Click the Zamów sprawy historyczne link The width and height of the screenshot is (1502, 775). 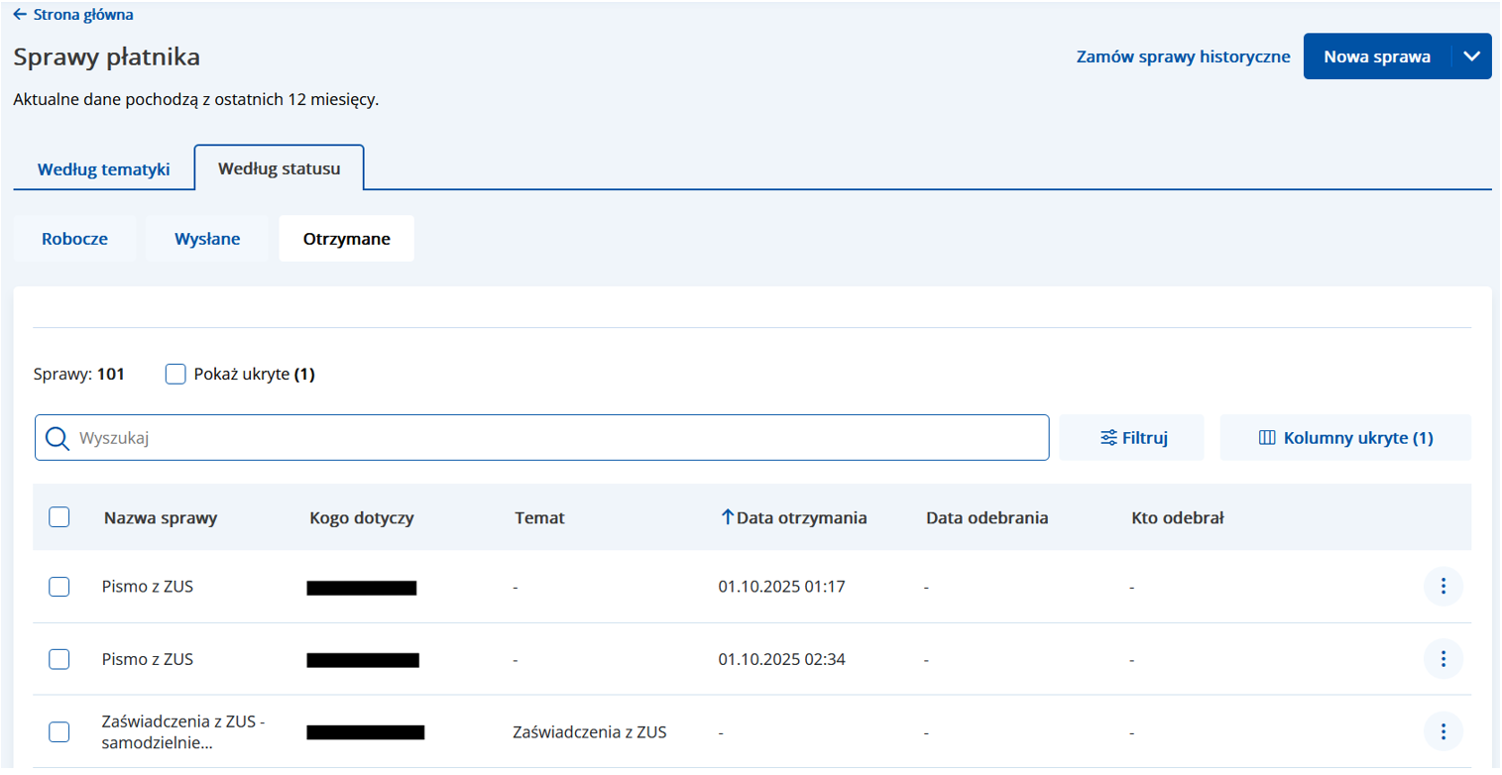[x=1183, y=56]
